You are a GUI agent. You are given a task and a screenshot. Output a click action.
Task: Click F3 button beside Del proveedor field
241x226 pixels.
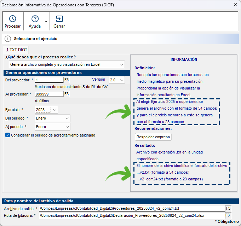coord(67,80)
